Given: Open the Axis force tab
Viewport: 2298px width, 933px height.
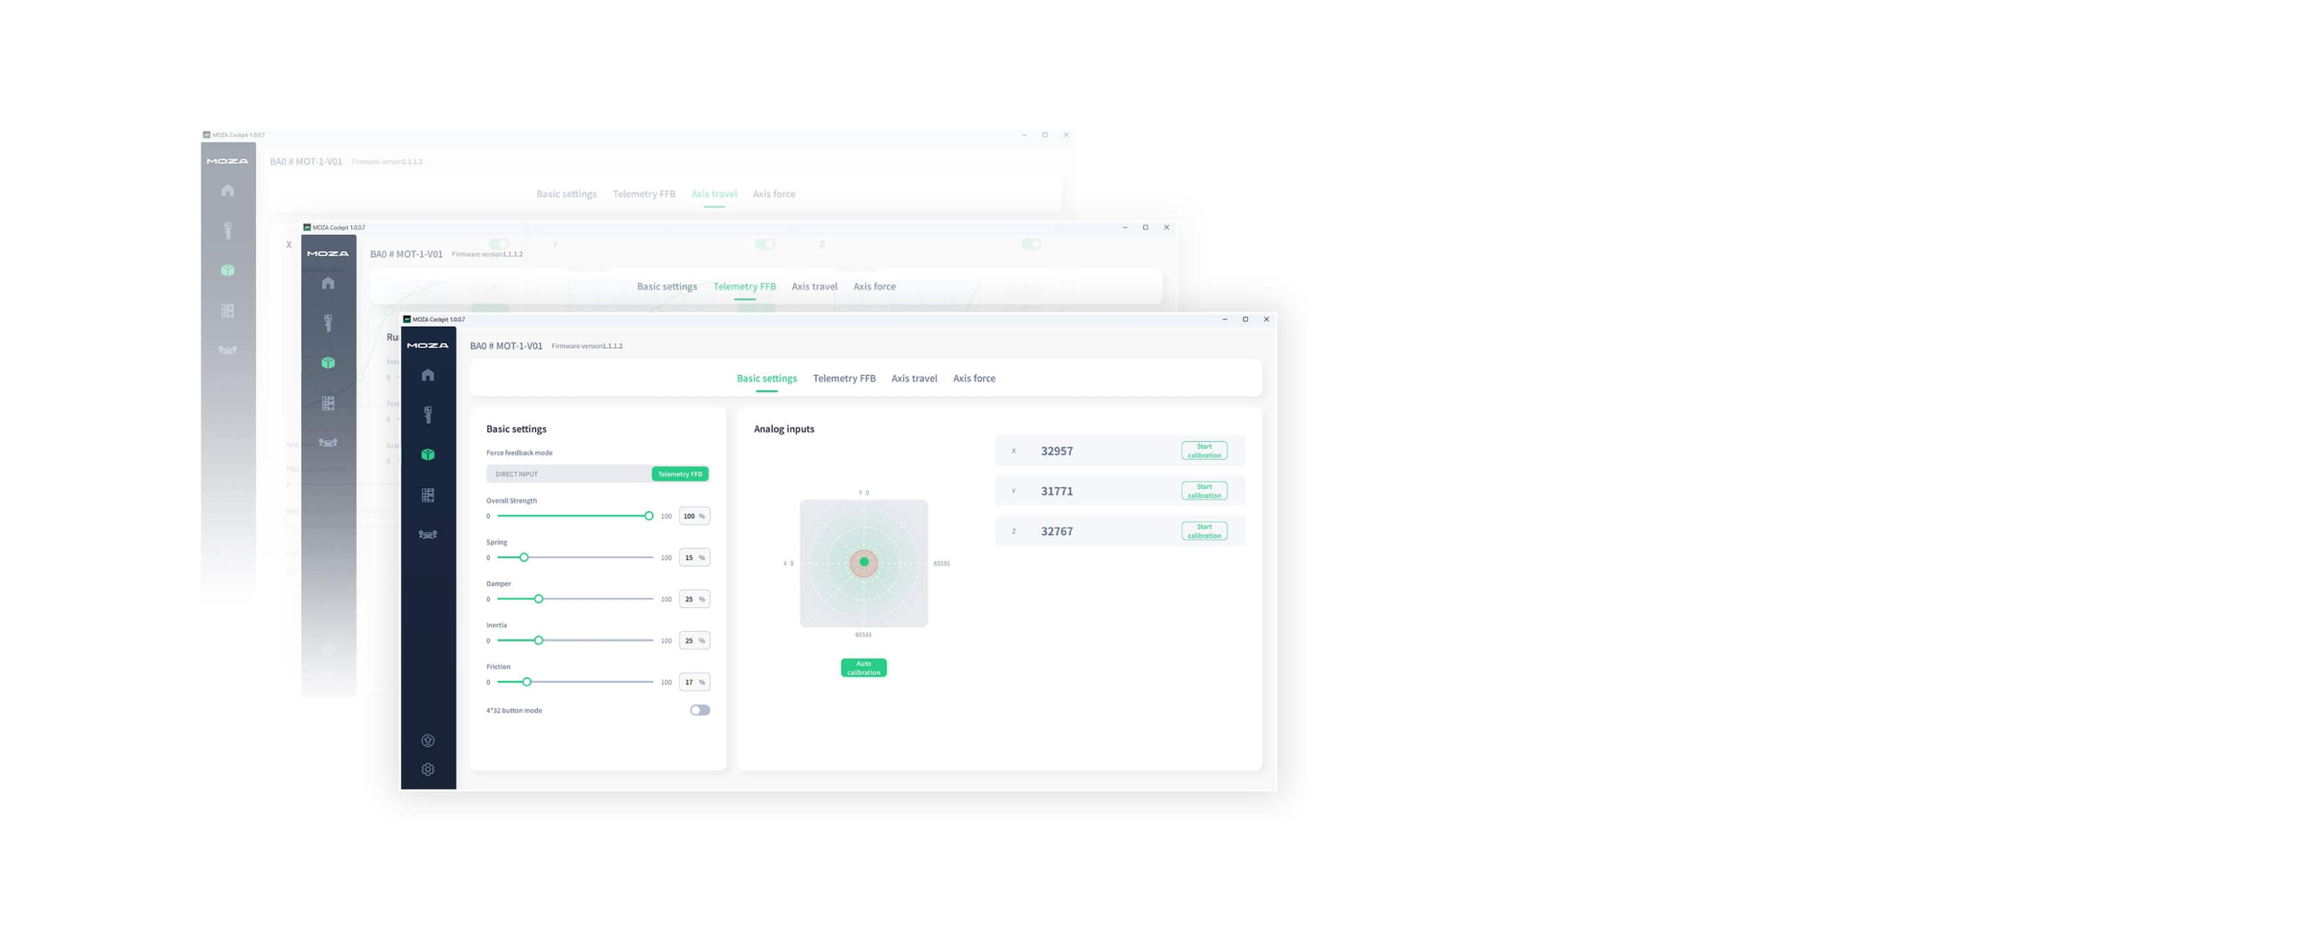Looking at the screenshot, I should (973, 378).
